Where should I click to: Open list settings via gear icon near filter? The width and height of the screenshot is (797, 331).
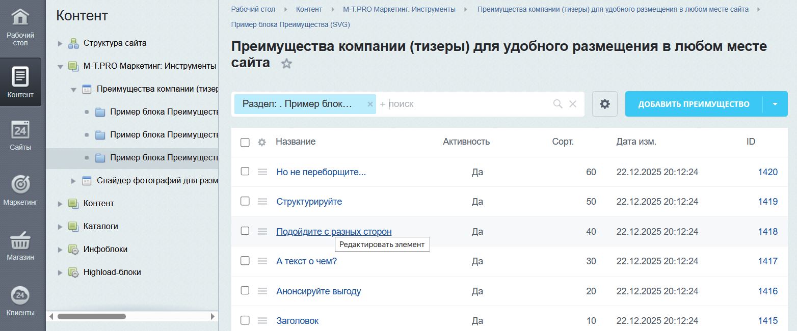click(x=604, y=103)
